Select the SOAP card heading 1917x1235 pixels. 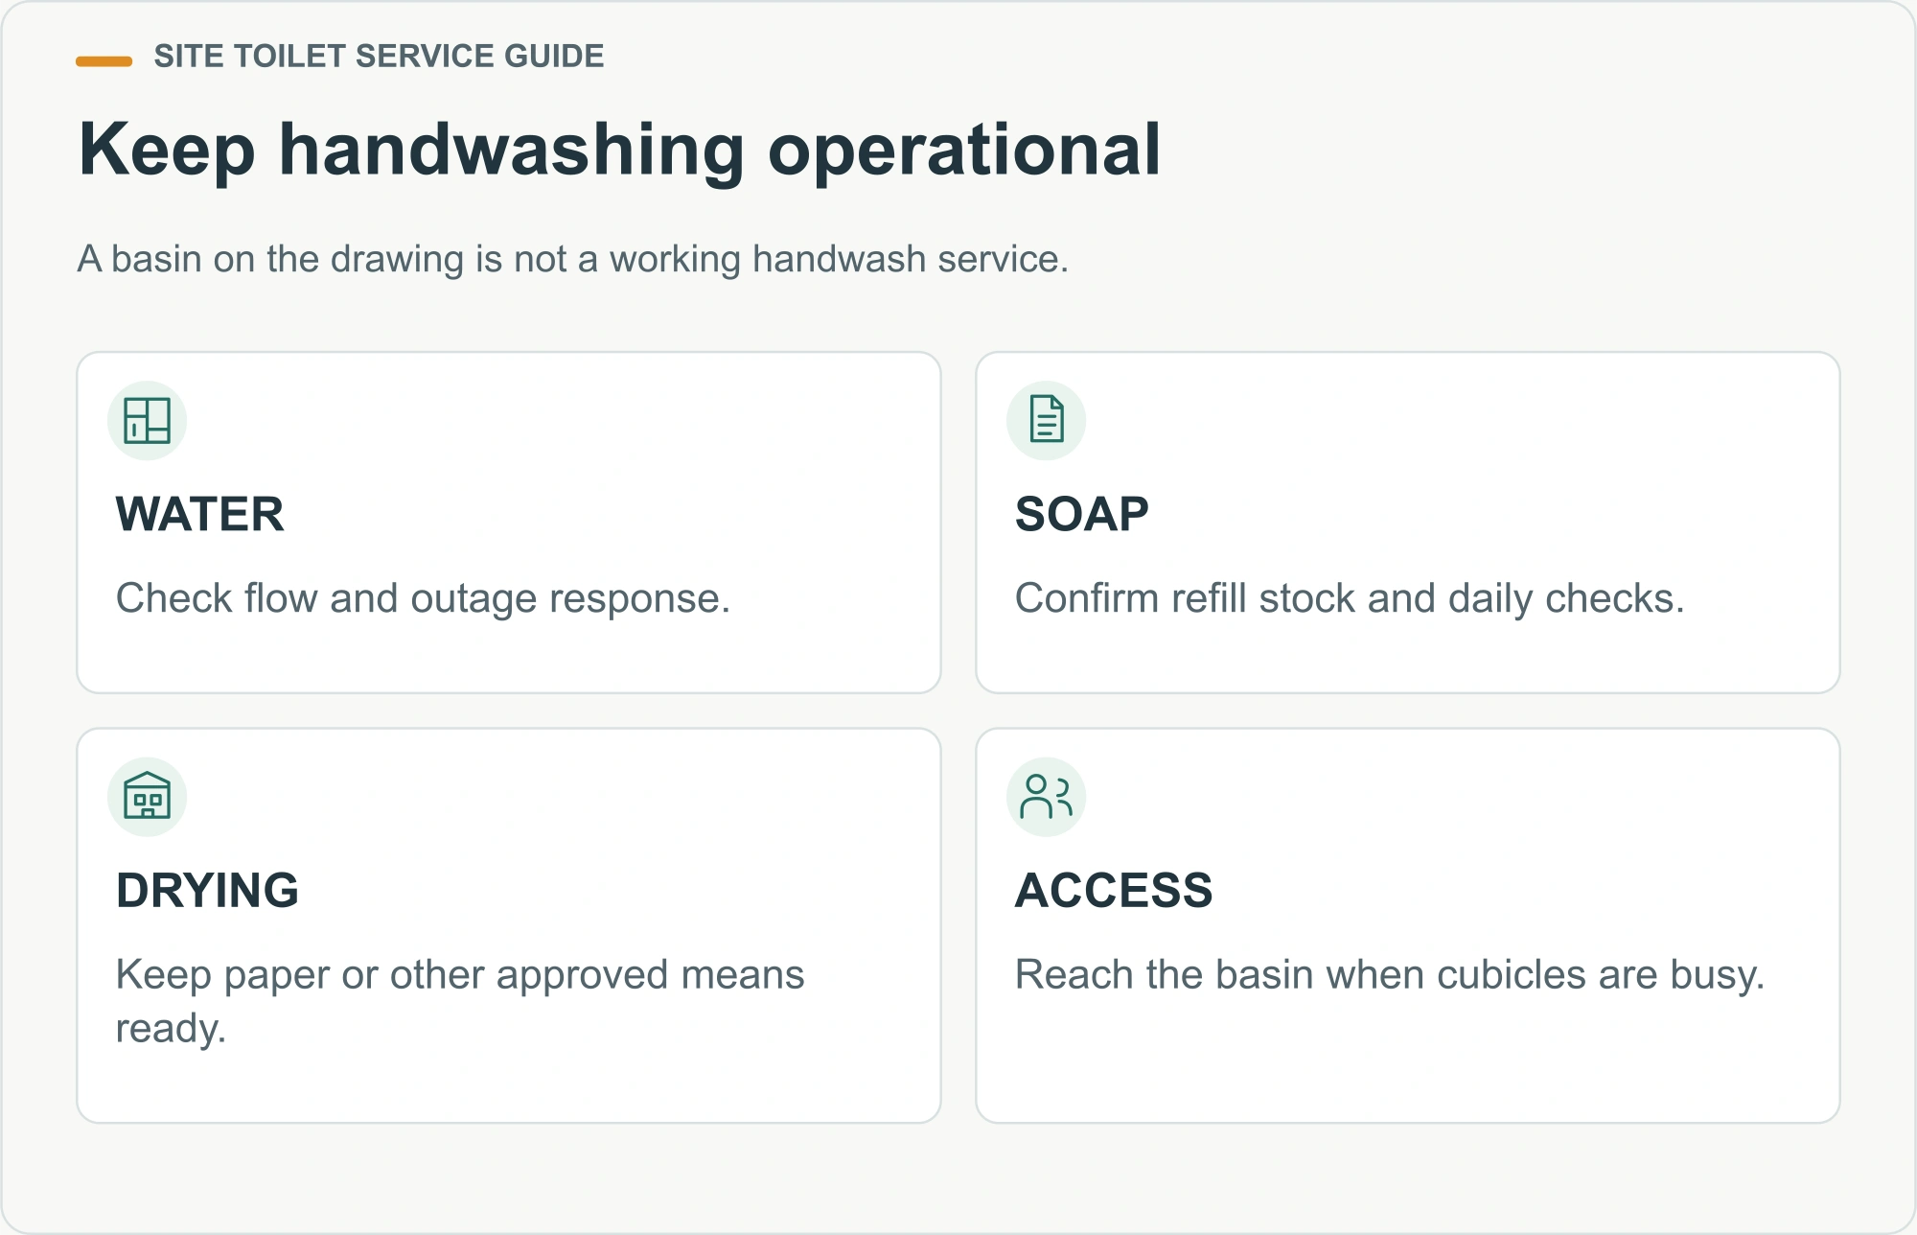click(x=1082, y=514)
